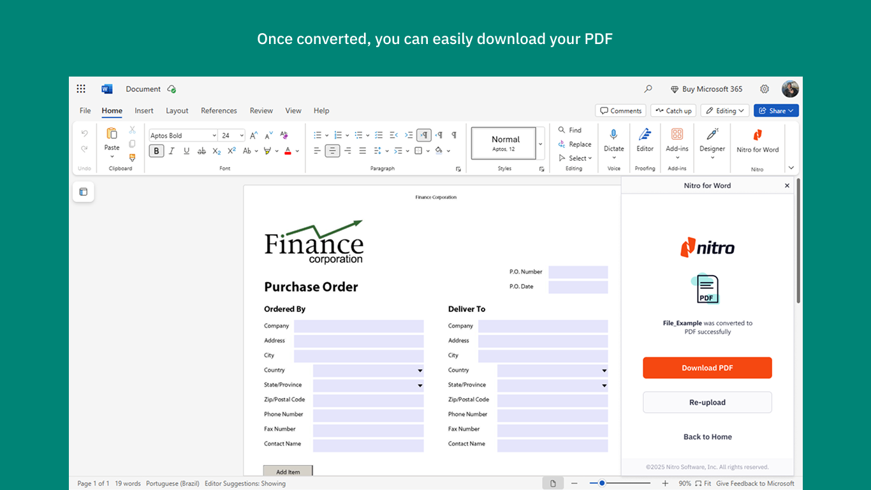The image size is (871, 490).
Task: Toggle Underline formatting
Action: pyautogui.click(x=186, y=151)
